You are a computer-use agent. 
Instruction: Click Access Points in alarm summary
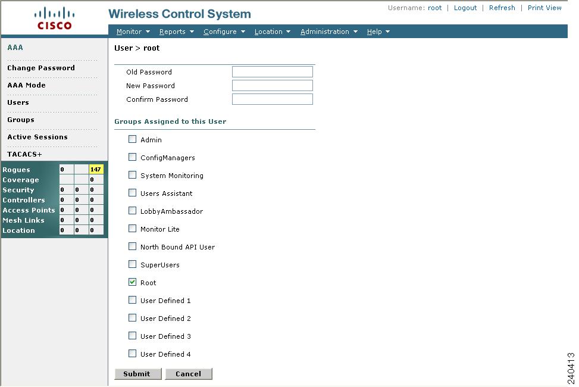pyautogui.click(x=29, y=210)
